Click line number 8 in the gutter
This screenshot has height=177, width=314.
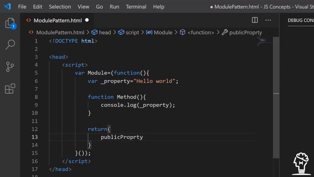coord(36,97)
